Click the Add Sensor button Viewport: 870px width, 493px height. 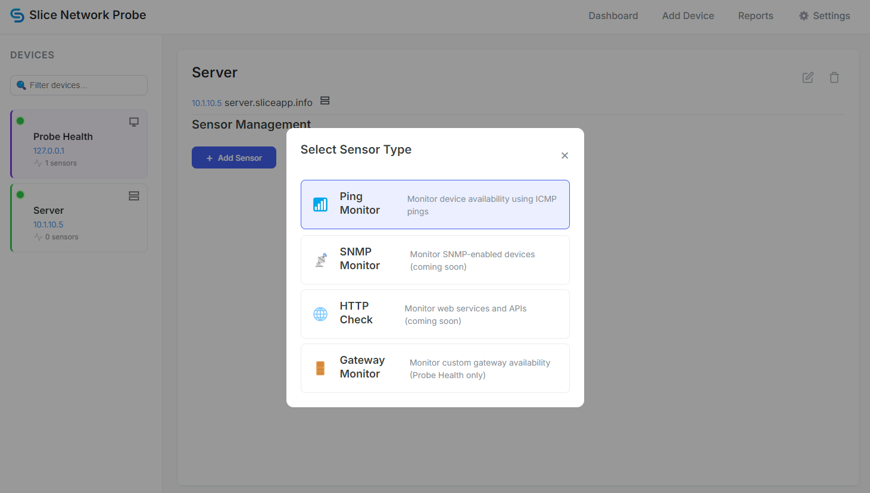[233, 157]
